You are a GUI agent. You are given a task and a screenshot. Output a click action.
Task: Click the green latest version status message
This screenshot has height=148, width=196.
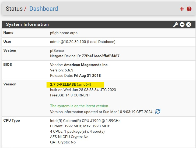point(79,106)
